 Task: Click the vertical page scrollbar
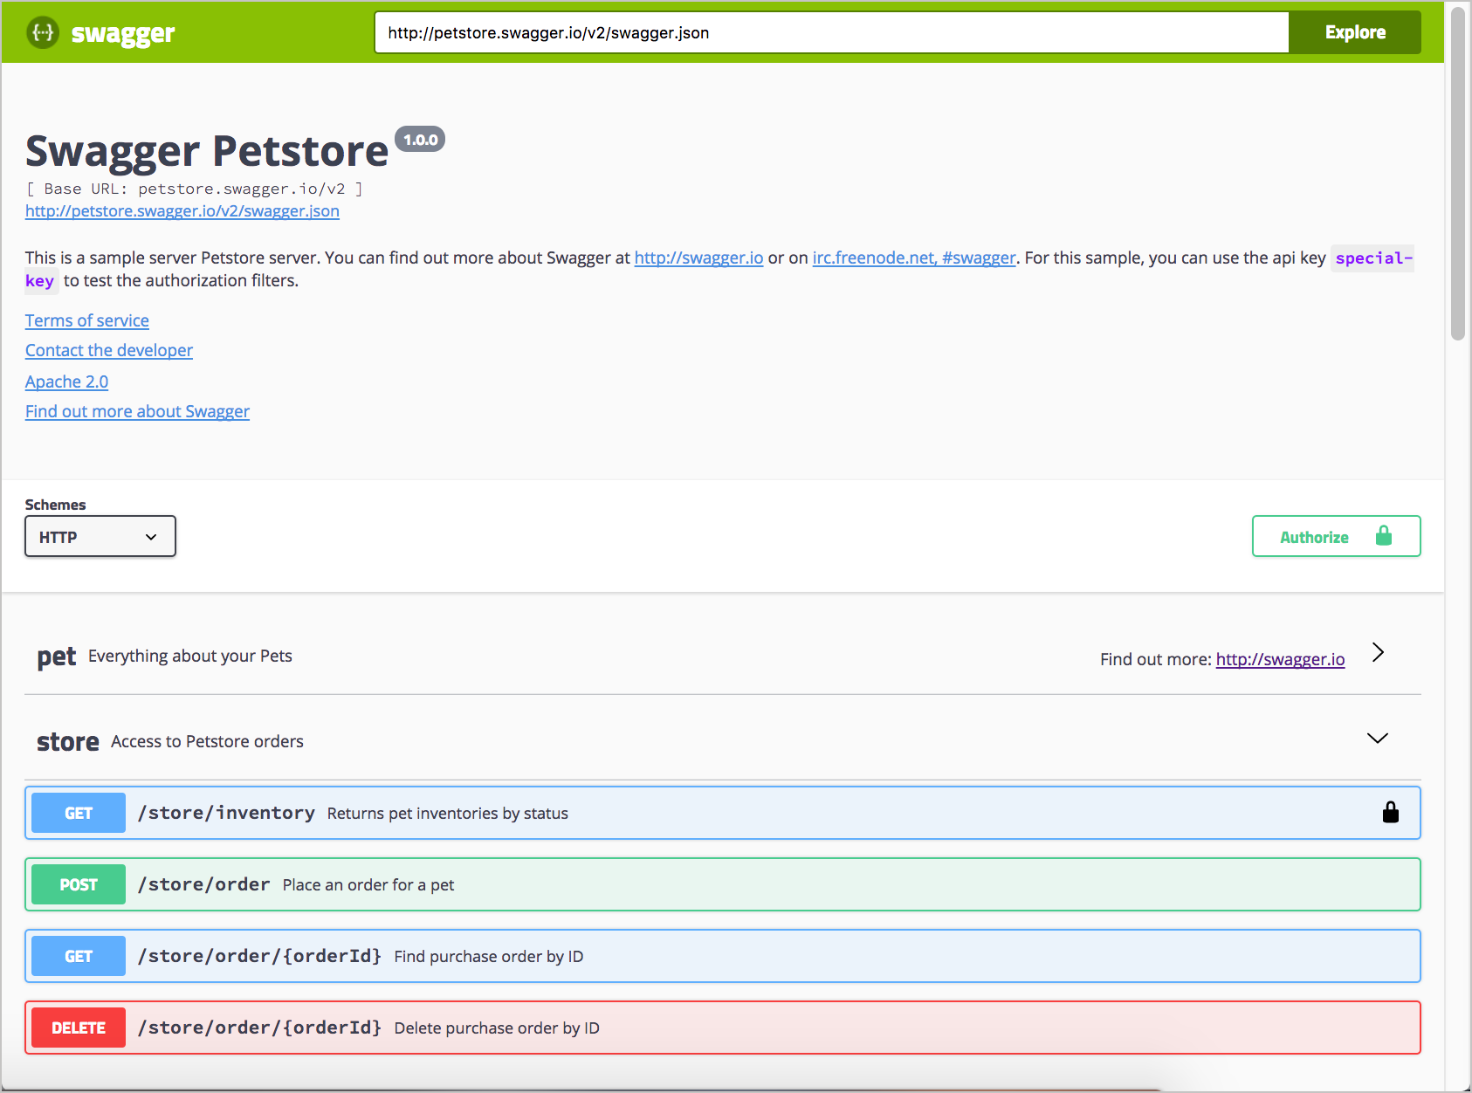(1457, 175)
